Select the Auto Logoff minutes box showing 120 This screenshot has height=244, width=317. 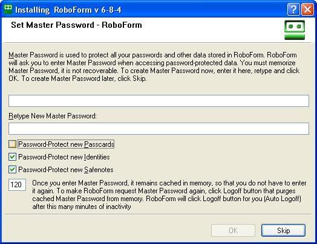click(17, 185)
